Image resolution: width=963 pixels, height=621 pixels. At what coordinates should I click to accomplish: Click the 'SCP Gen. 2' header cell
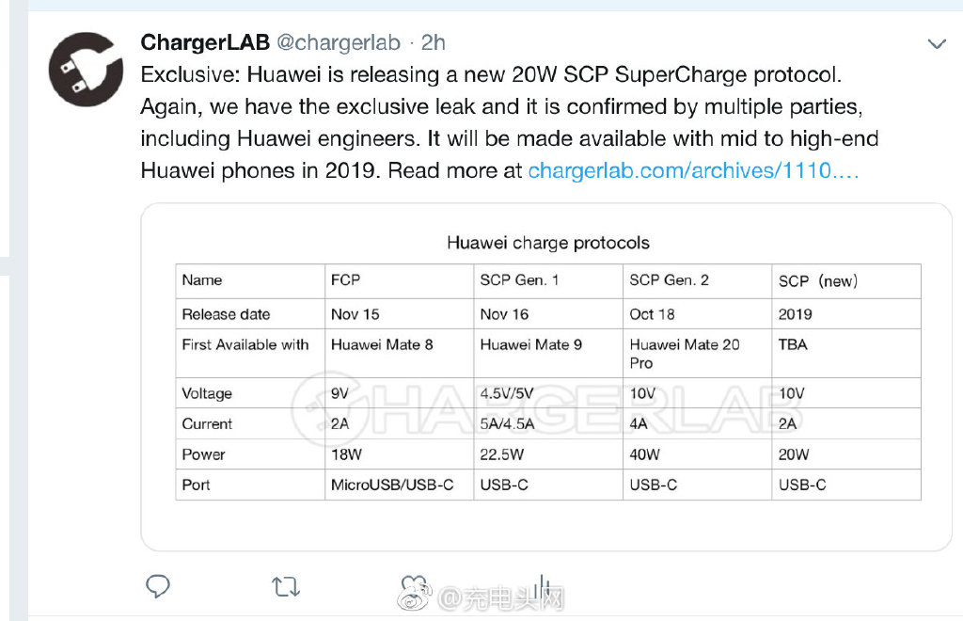coord(670,280)
